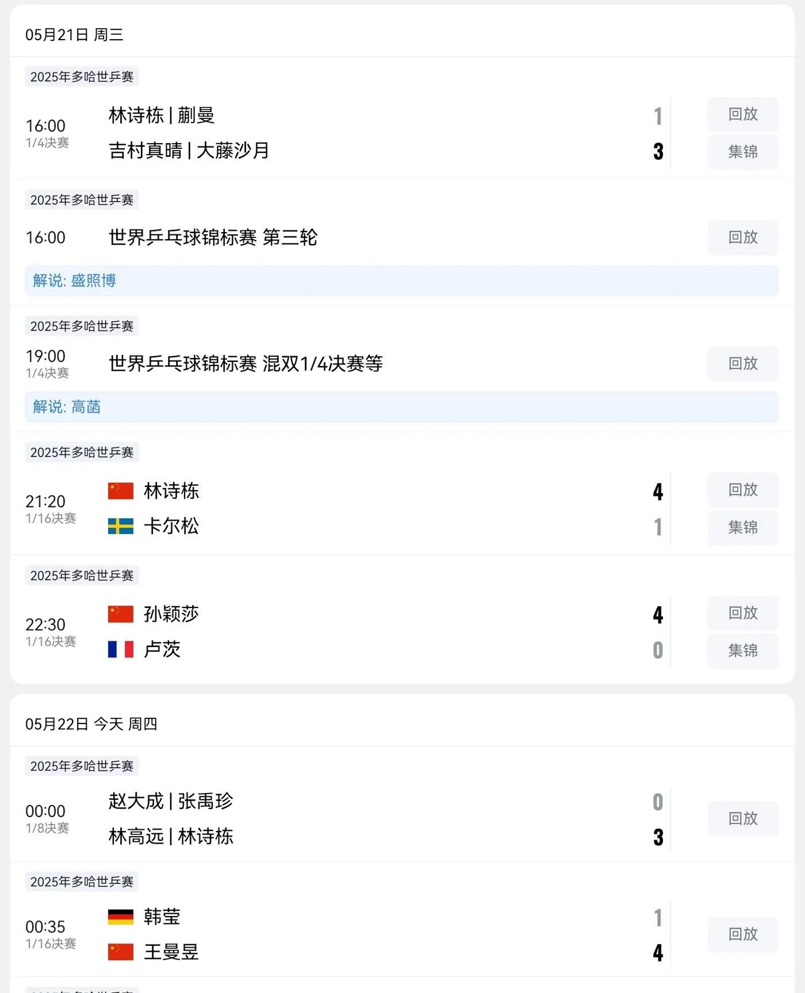Open 孙颖莎 vs 卢茨 replay
Image resolution: width=805 pixels, height=993 pixels.
(742, 613)
